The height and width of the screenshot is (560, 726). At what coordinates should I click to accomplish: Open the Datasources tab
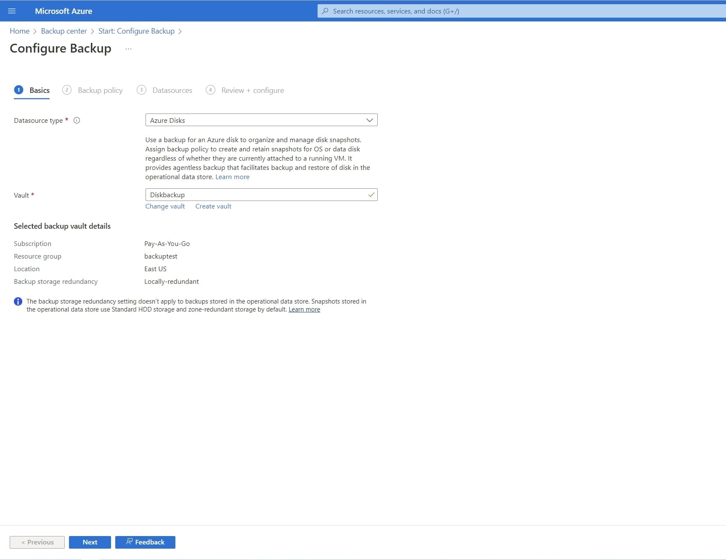tap(172, 90)
